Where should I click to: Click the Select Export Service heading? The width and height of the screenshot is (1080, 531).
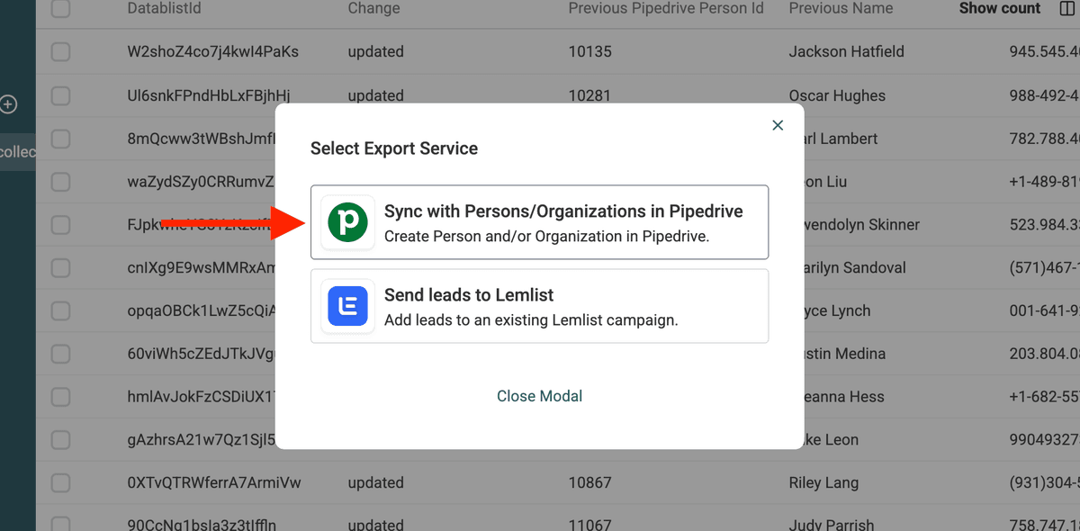pos(394,148)
